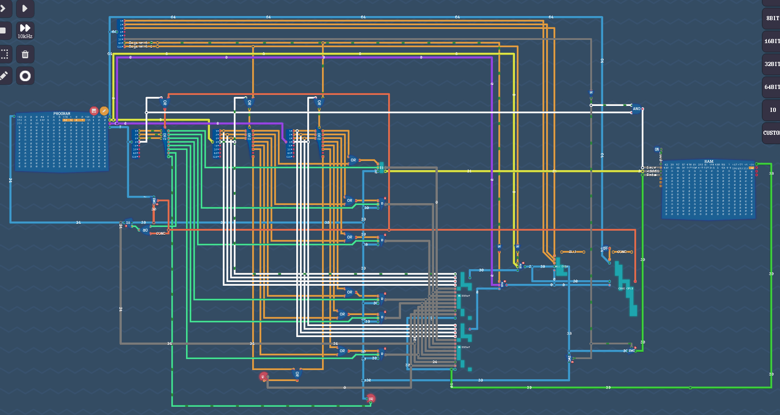Click the ring circle tool icon
Screen dimensions: 780x415
pos(25,76)
